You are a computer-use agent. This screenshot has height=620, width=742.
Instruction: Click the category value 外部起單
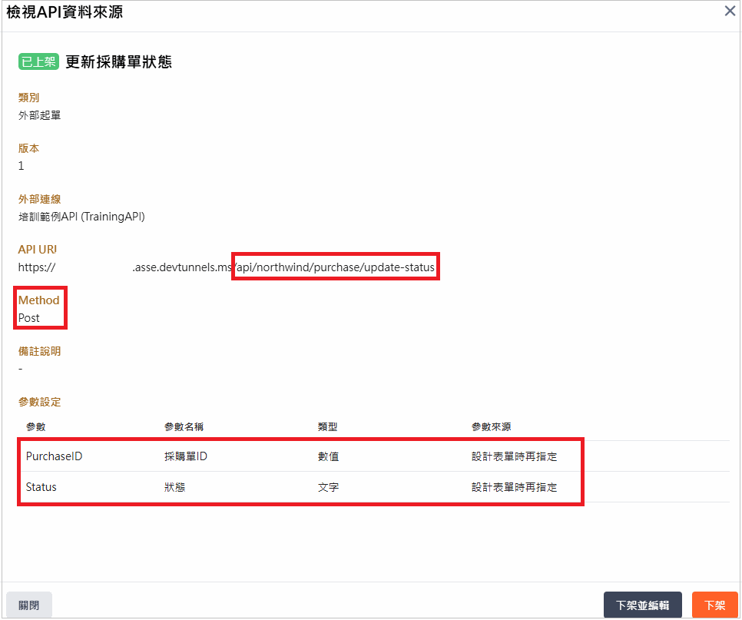tap(40, 115)
